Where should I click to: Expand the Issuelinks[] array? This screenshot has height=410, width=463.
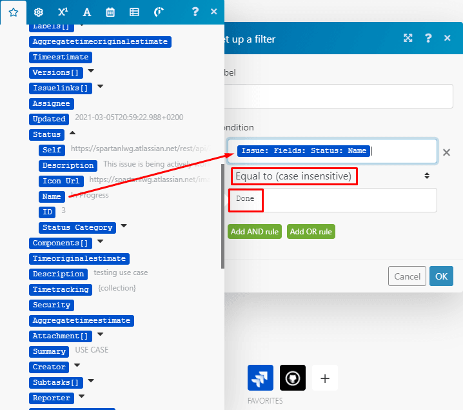click(100, 87)
